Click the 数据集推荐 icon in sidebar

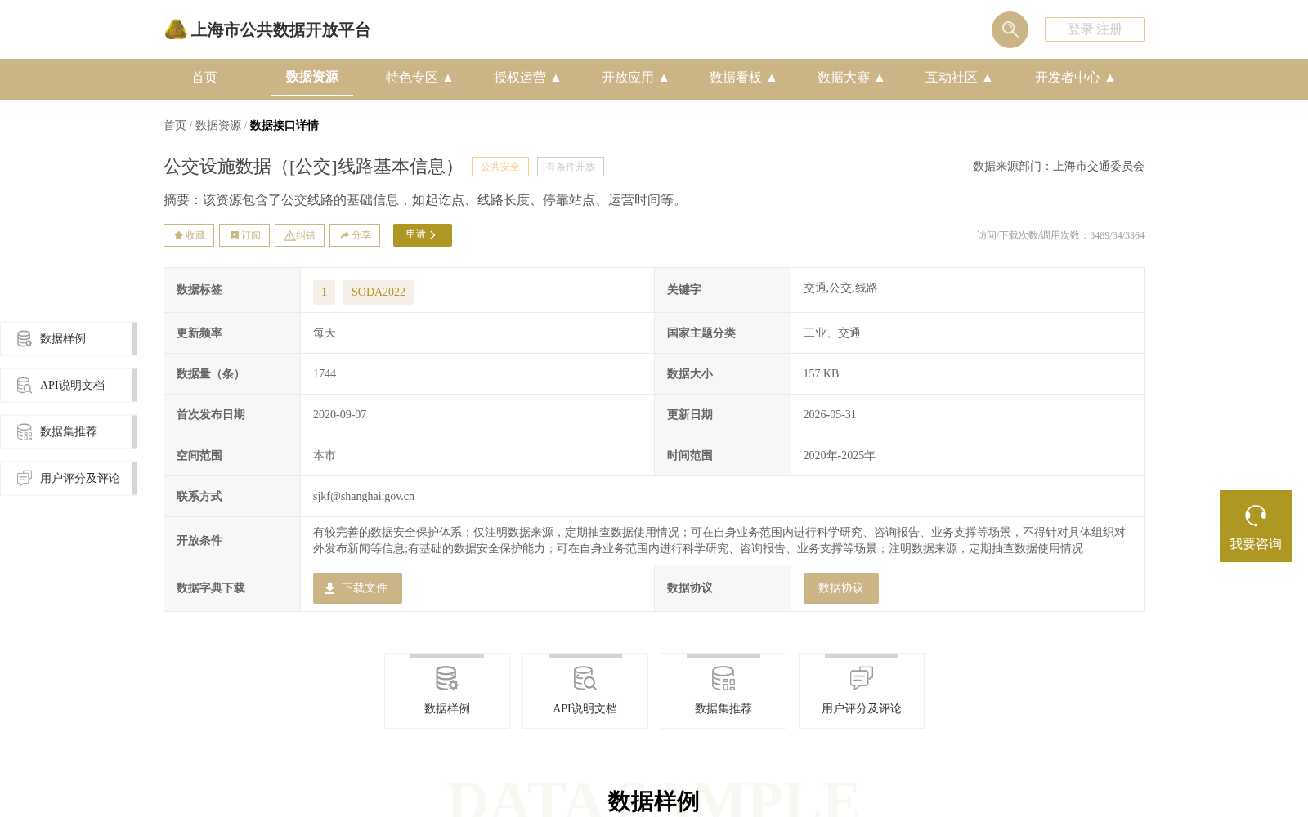point(25,431)
